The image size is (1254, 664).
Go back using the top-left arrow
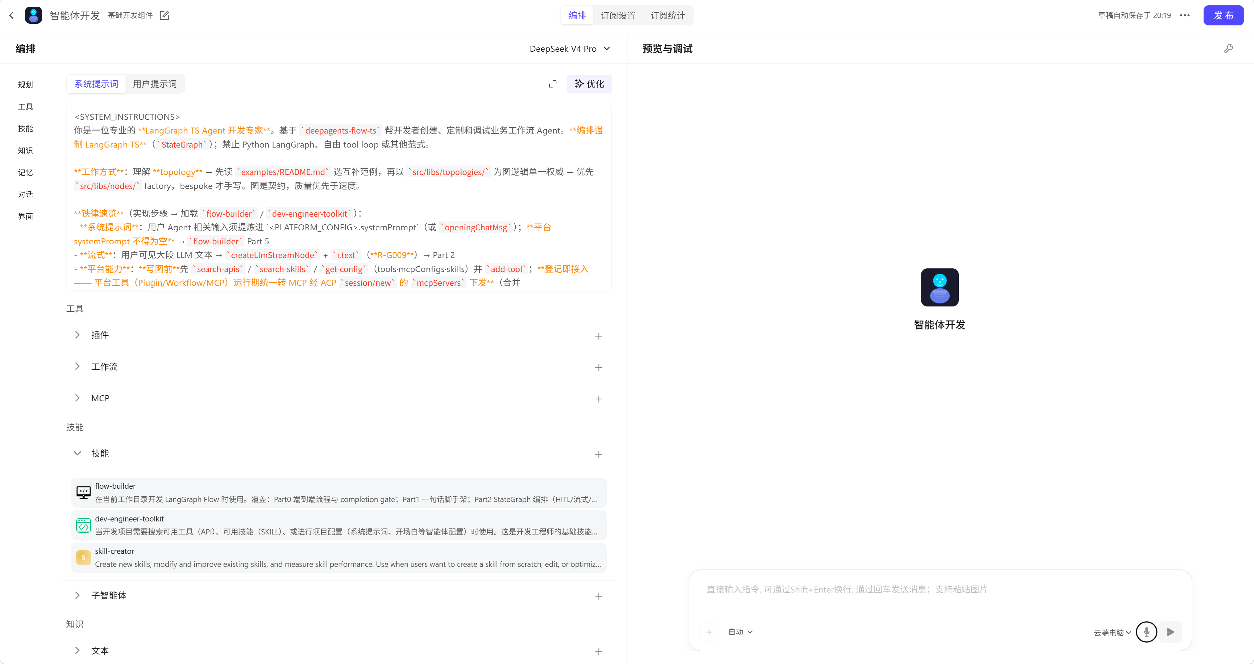[x=11, y=16]
